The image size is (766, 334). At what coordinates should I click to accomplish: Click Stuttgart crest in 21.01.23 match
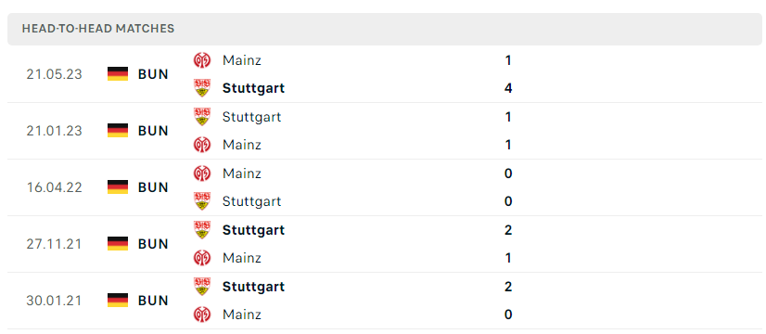click(202, 117)
